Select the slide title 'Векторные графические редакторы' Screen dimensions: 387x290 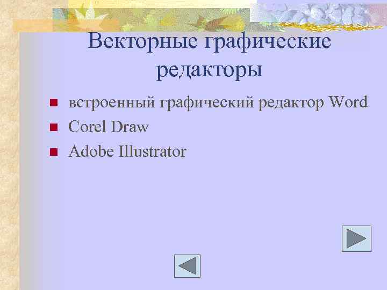click(209, 56)
